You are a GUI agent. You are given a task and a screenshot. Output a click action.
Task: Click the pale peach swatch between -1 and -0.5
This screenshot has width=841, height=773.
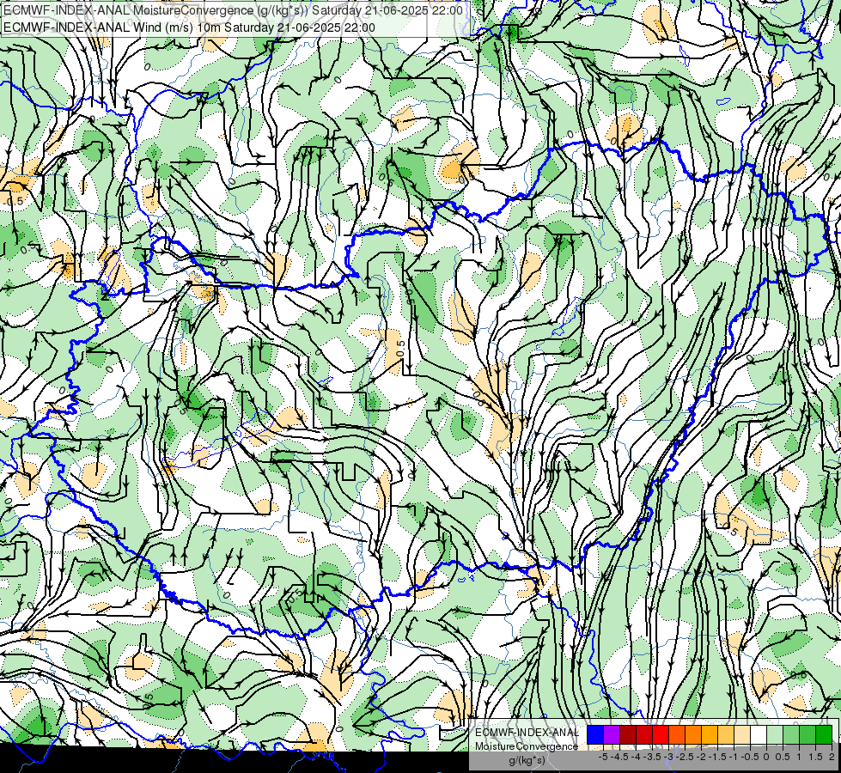(742, 735)
